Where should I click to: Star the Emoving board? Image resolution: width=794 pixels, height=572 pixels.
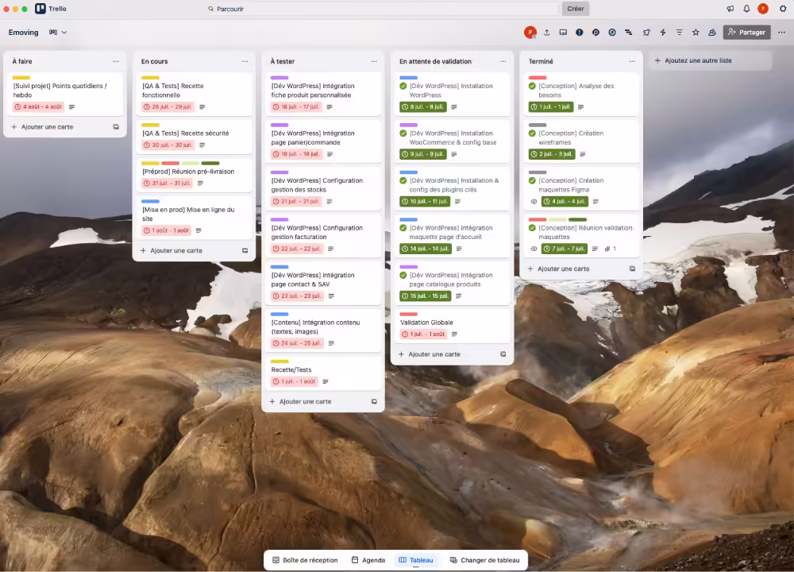[696, 33]
